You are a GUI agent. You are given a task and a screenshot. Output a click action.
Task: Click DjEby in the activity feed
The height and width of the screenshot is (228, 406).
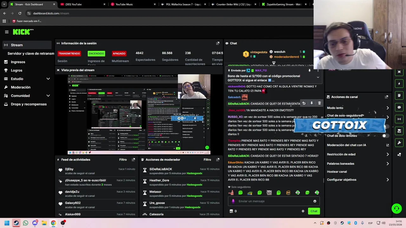click(x=69, y=169)
